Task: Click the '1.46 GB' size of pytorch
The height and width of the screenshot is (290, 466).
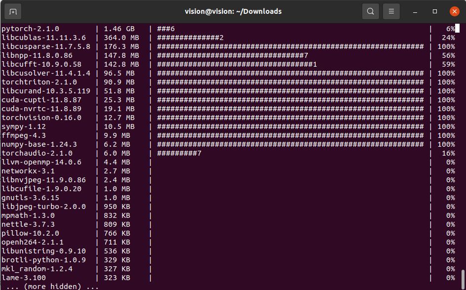Action: click(119, 29)
